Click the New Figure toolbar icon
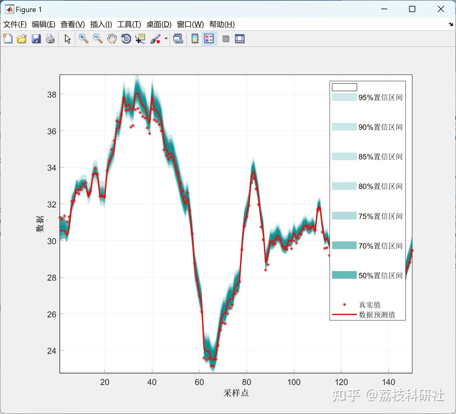 tap(8, 39)
